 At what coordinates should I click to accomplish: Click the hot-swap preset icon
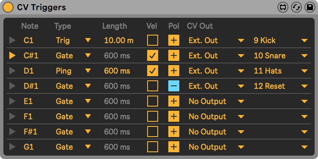296,8
